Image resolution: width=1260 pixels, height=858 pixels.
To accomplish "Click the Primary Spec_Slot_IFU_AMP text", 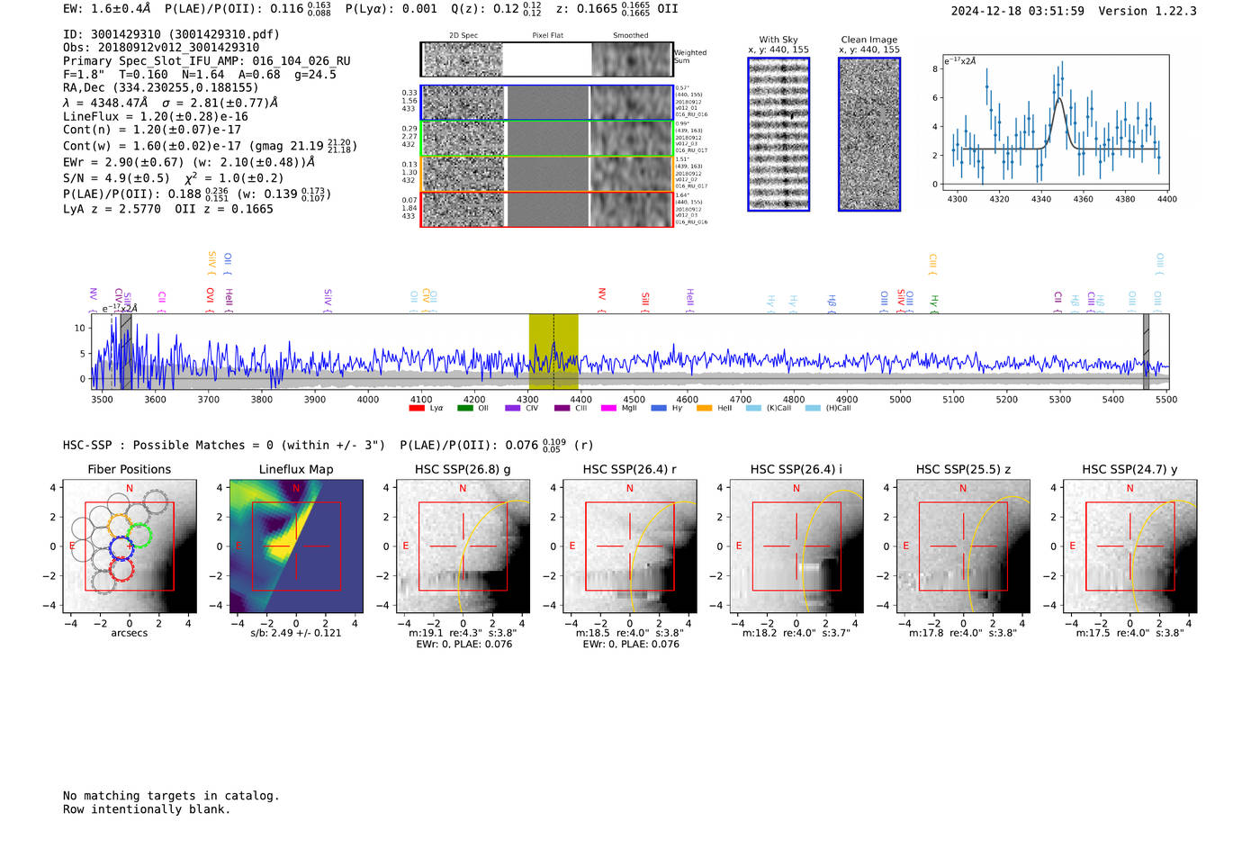I will point(207,61).
